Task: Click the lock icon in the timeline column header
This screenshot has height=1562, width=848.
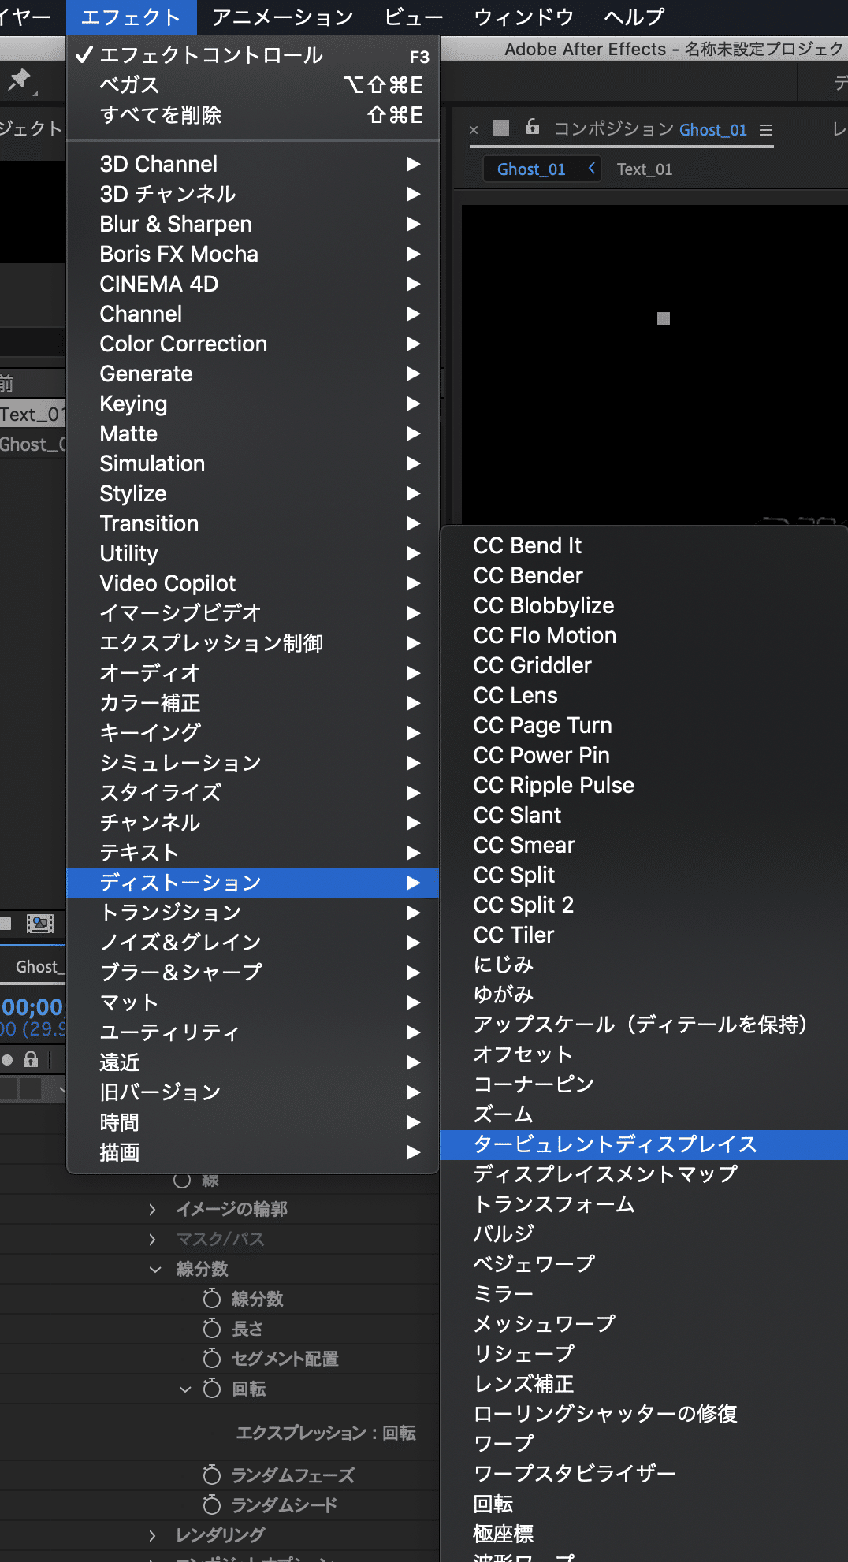Action: pyautogui.click(x=31, y=1059)
